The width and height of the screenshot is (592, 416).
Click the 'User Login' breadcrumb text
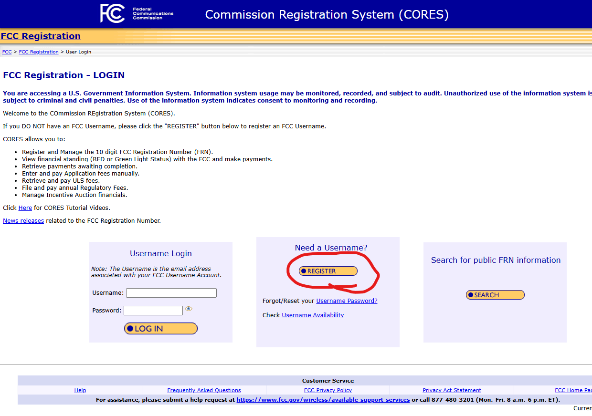(x=78, y=52)
